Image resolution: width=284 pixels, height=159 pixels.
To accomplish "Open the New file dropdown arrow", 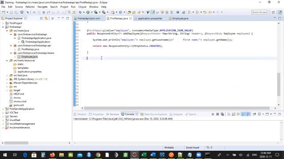I will tap(7, 12).
